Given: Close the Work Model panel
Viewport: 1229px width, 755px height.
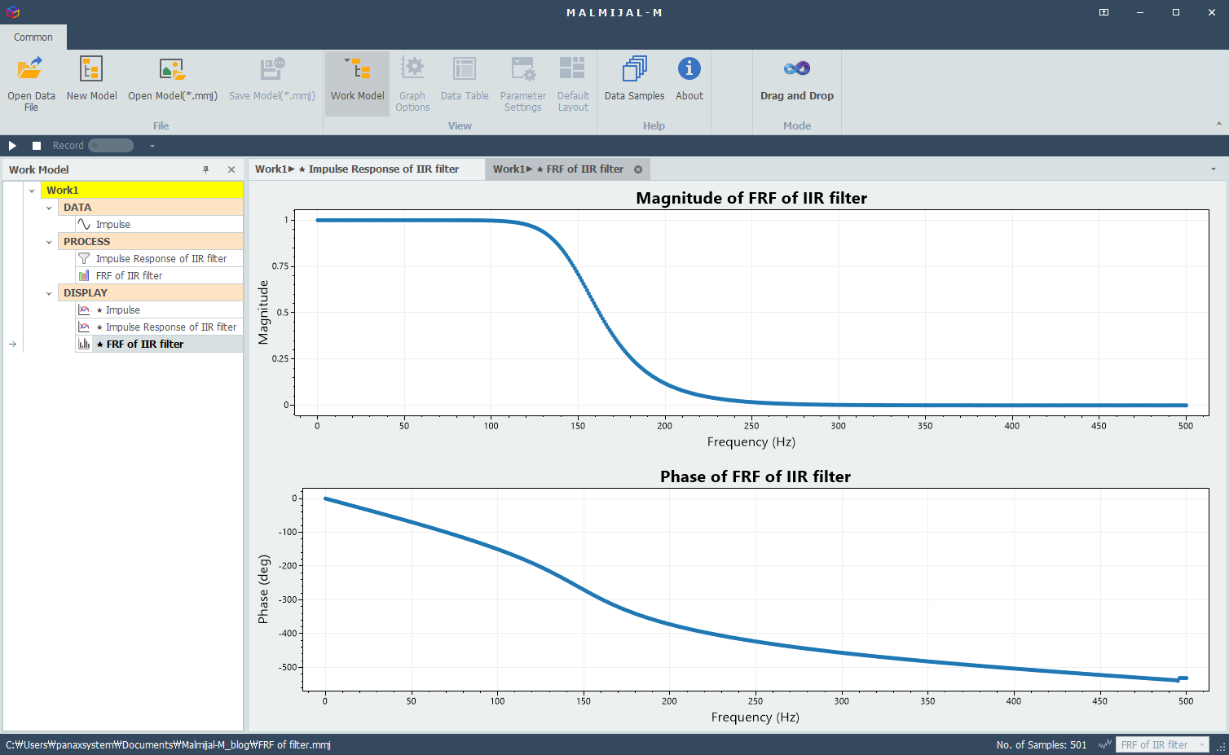Looking at the screenshot, I should coord(231,169).
